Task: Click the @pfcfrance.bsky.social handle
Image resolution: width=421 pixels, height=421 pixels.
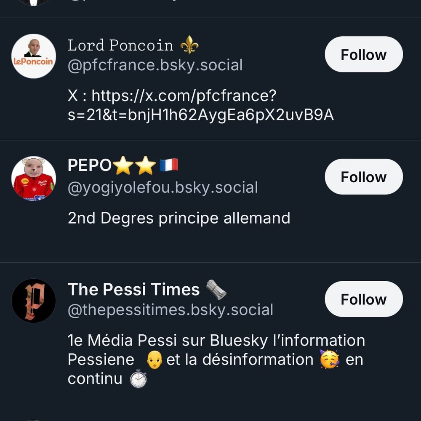Action: [155, 65]
